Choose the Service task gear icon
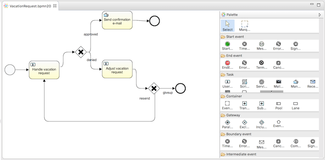This screenshot has width=325, height=160. 261,83
